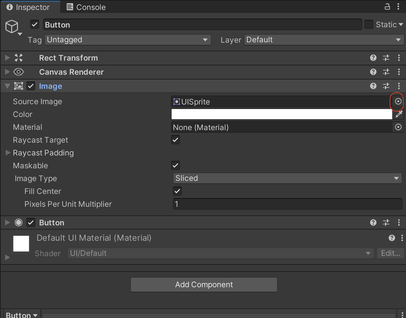Screen dimensions: 406x318
Task: Open Image component help reference
Action: [373, 86]
